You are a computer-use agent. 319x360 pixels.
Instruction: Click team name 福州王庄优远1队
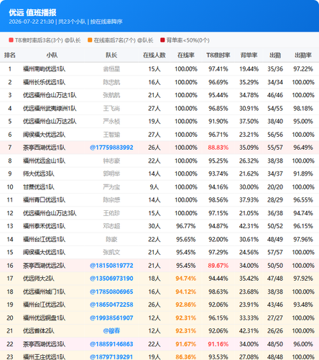(44, 357)
